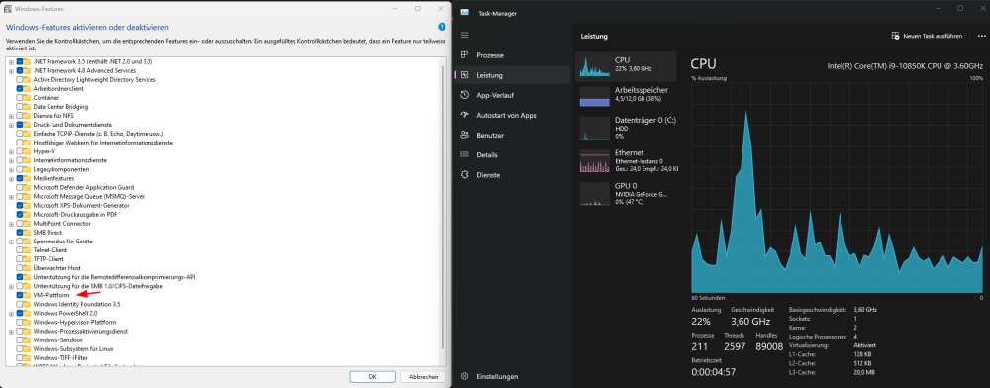Expand the Hyper-V tree node

pyautogui.click(x=11, y=151)
